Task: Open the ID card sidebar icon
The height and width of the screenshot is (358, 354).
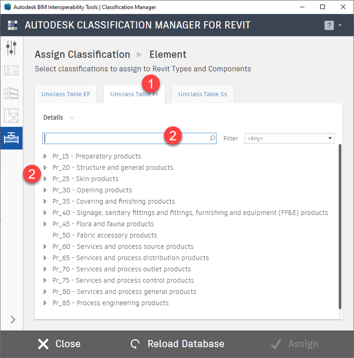Action: [x=11, y=70]
